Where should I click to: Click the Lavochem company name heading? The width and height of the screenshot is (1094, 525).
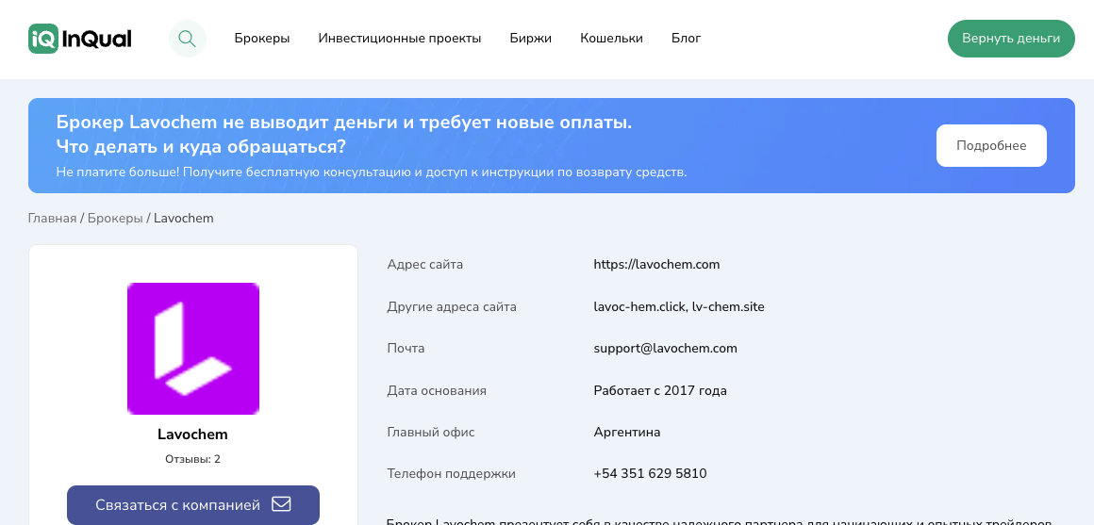pyautogui.click(x=192, y=435)
